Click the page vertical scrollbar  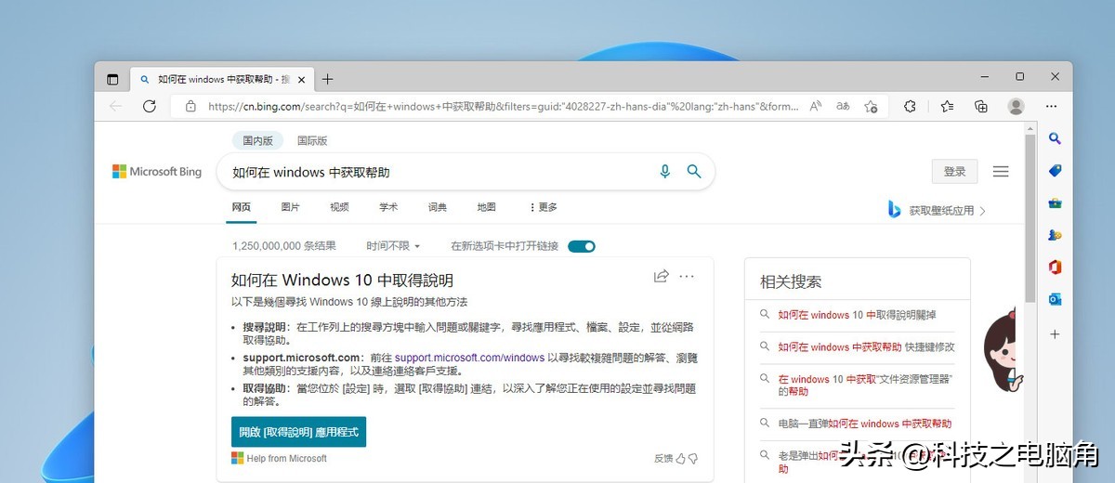[x=1030, y=218]
